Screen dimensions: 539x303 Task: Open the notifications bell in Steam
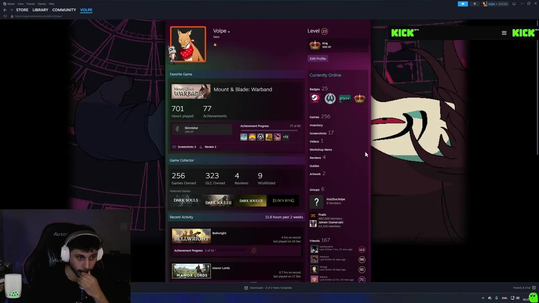pyautogui.click(x=475, y=4)
